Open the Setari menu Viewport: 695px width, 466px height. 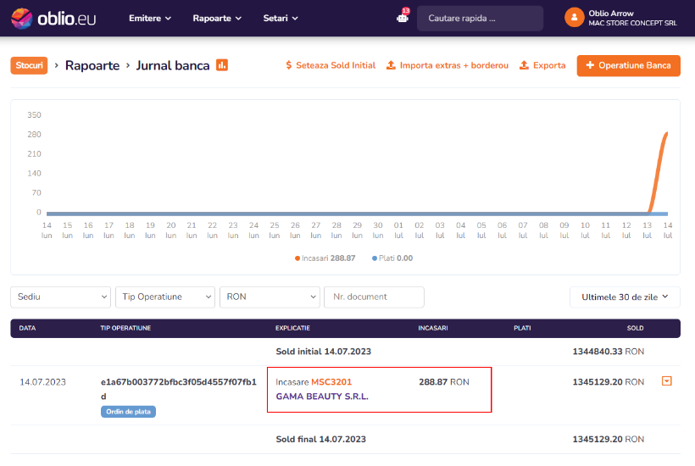pyautogui.click(x=281, y=18)
